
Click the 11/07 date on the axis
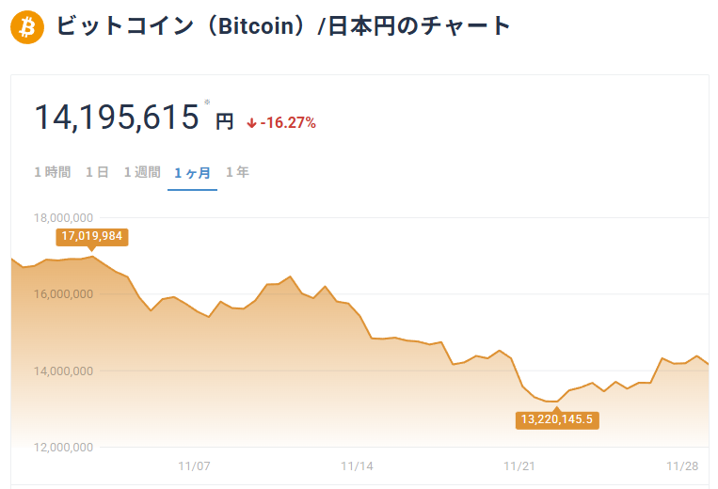[x=195, y=465]
